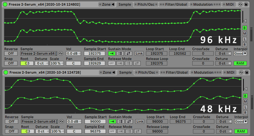Click release mode loop icon in bottom Sampler
This screenshot has height=136, width=254.
coord(129,131)
